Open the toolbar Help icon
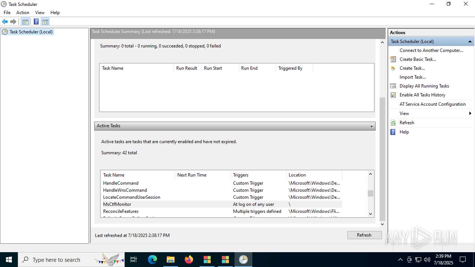This screenshot has width=475, height=267. click(x=36, y=22)
